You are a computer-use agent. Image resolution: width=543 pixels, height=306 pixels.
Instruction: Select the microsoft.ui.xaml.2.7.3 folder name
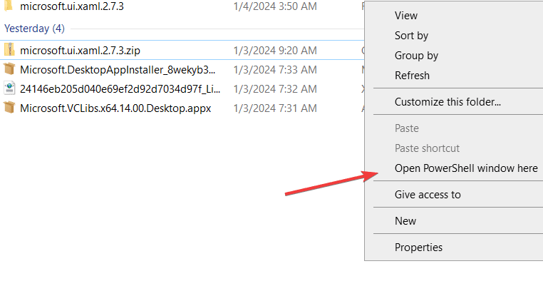pos(72,6)
